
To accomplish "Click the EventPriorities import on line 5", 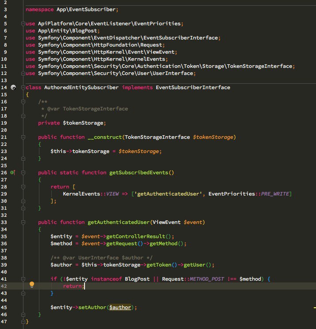I will click(157, 23).
